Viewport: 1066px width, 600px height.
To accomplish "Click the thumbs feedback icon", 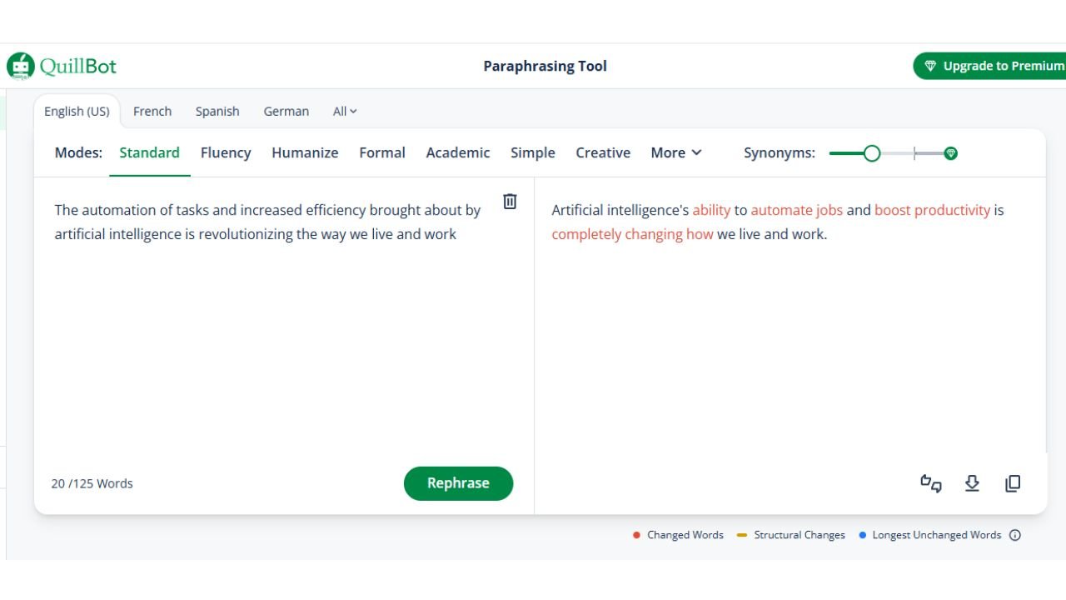I will coord(930,483).
